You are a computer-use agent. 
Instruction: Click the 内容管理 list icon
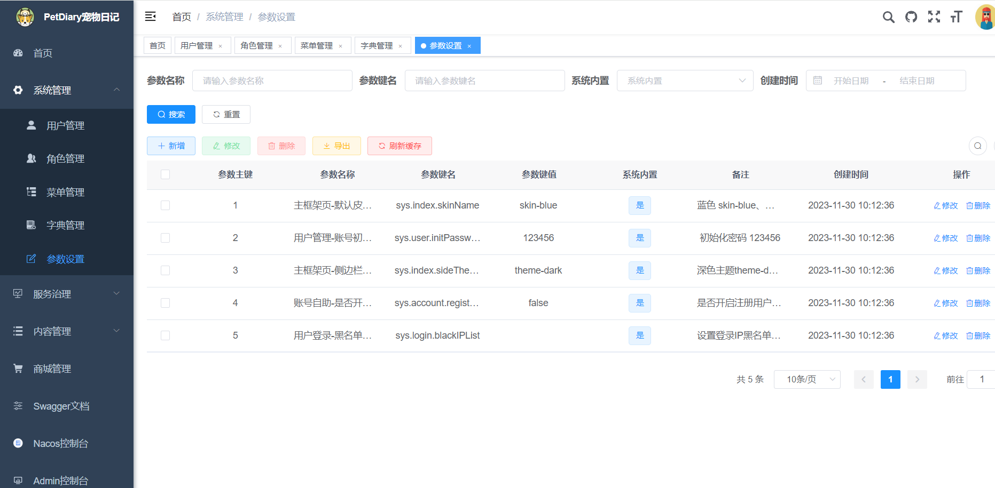18,331
